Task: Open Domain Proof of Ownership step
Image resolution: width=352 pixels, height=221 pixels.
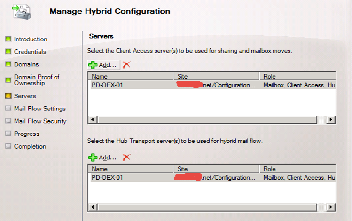Action: 37,80
